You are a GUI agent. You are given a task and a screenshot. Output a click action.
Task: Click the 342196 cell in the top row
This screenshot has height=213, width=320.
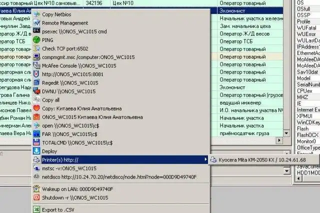point(96,3)
